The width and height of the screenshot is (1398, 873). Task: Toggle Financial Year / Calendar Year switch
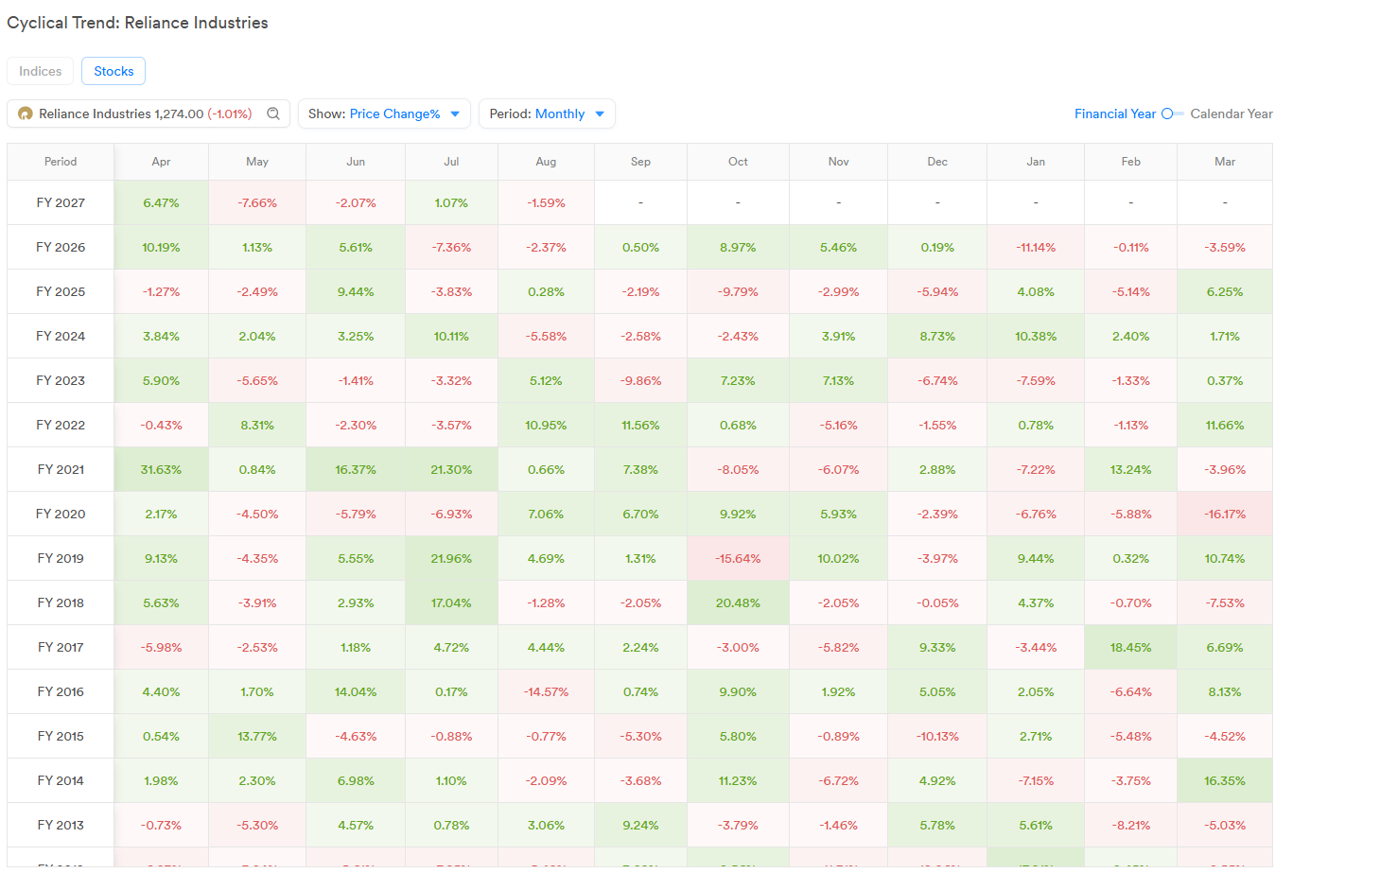[1173, 113]
